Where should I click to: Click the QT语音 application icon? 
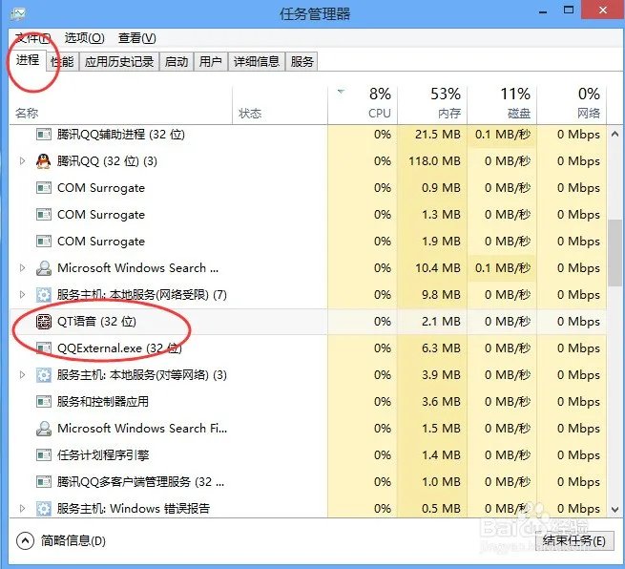coord(44,322)
